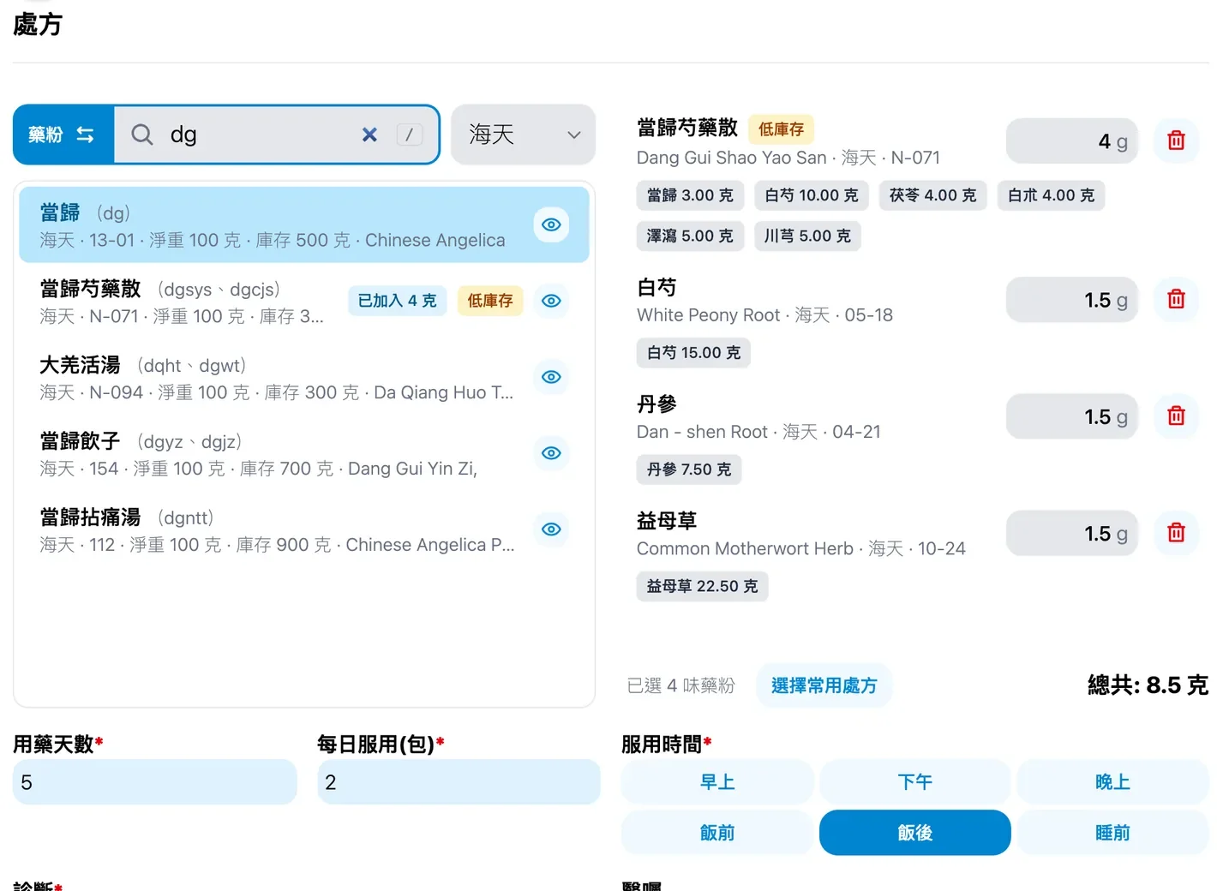
Task: Remove 益母草 using the trash icon
Action: (1176, 533)
